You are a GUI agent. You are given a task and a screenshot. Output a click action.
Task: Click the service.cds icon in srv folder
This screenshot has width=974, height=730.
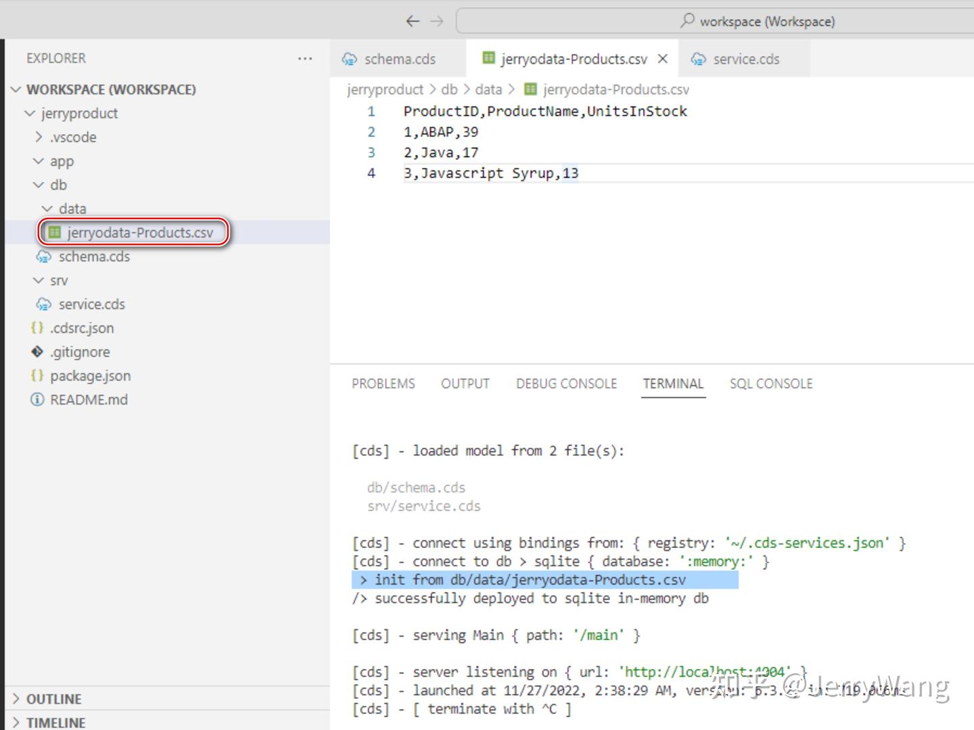(x=44, y=304)
